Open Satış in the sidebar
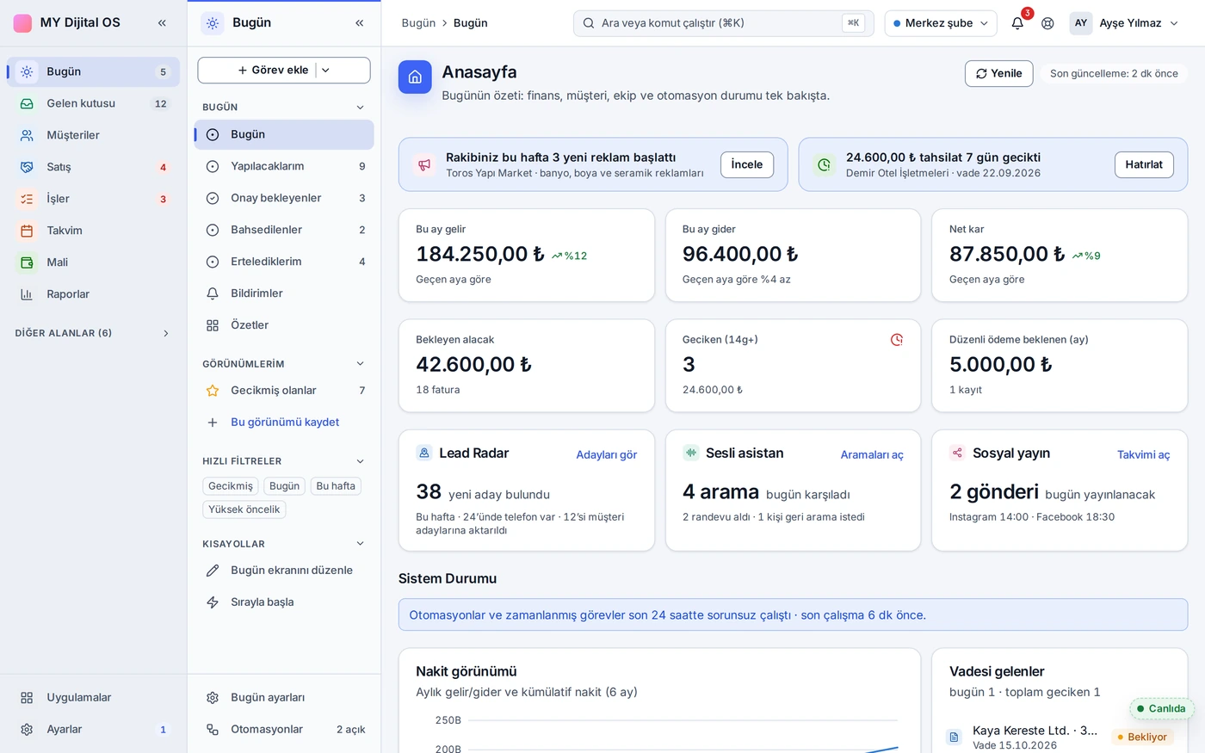This screenshot has width=1205, height=753. (x=93, y=167)
